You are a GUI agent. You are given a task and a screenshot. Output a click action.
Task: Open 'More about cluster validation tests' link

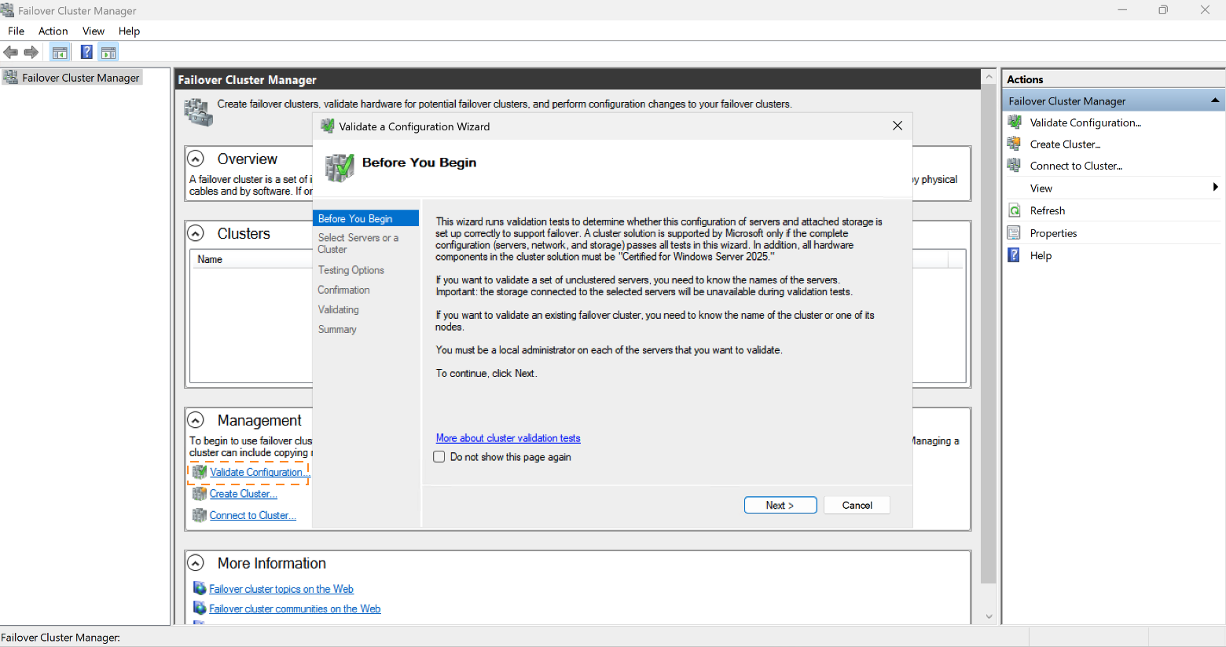coord(508,438)
